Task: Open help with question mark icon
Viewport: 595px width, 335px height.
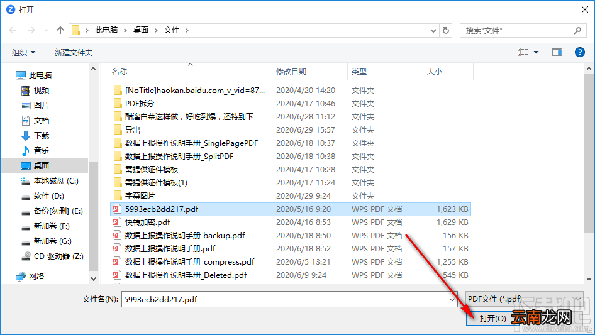Action: click(x=579, y=52)
